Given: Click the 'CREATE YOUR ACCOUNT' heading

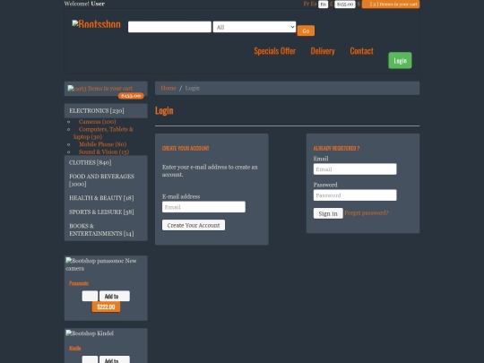Looking at the screenshot, I should pos(186,149).
